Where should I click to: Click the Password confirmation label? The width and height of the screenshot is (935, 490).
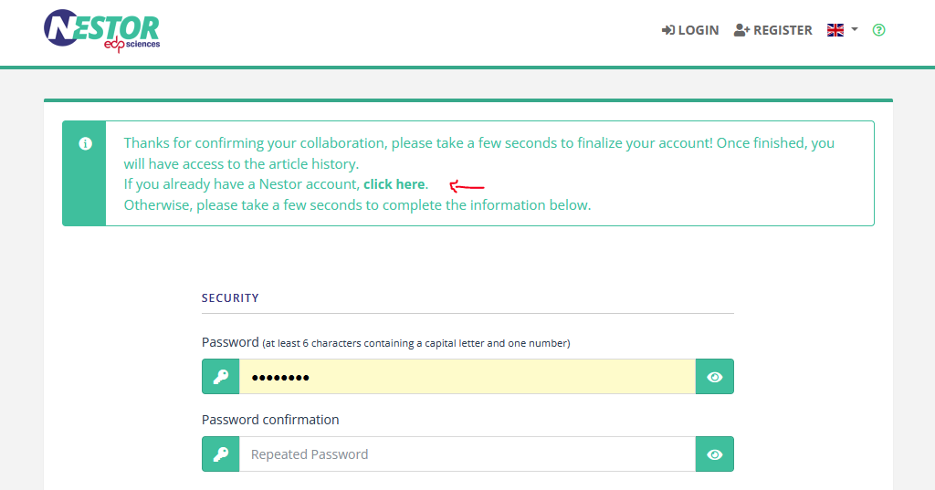pyautogui.click(x=270, y=420)
